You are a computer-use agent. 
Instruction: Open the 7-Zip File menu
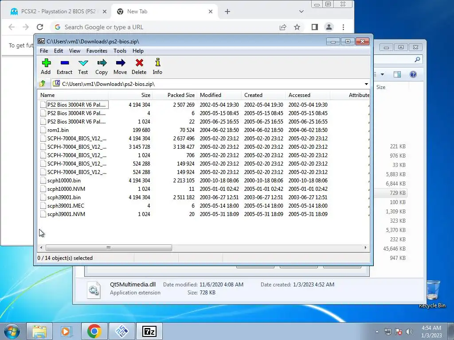coord(44,51)
